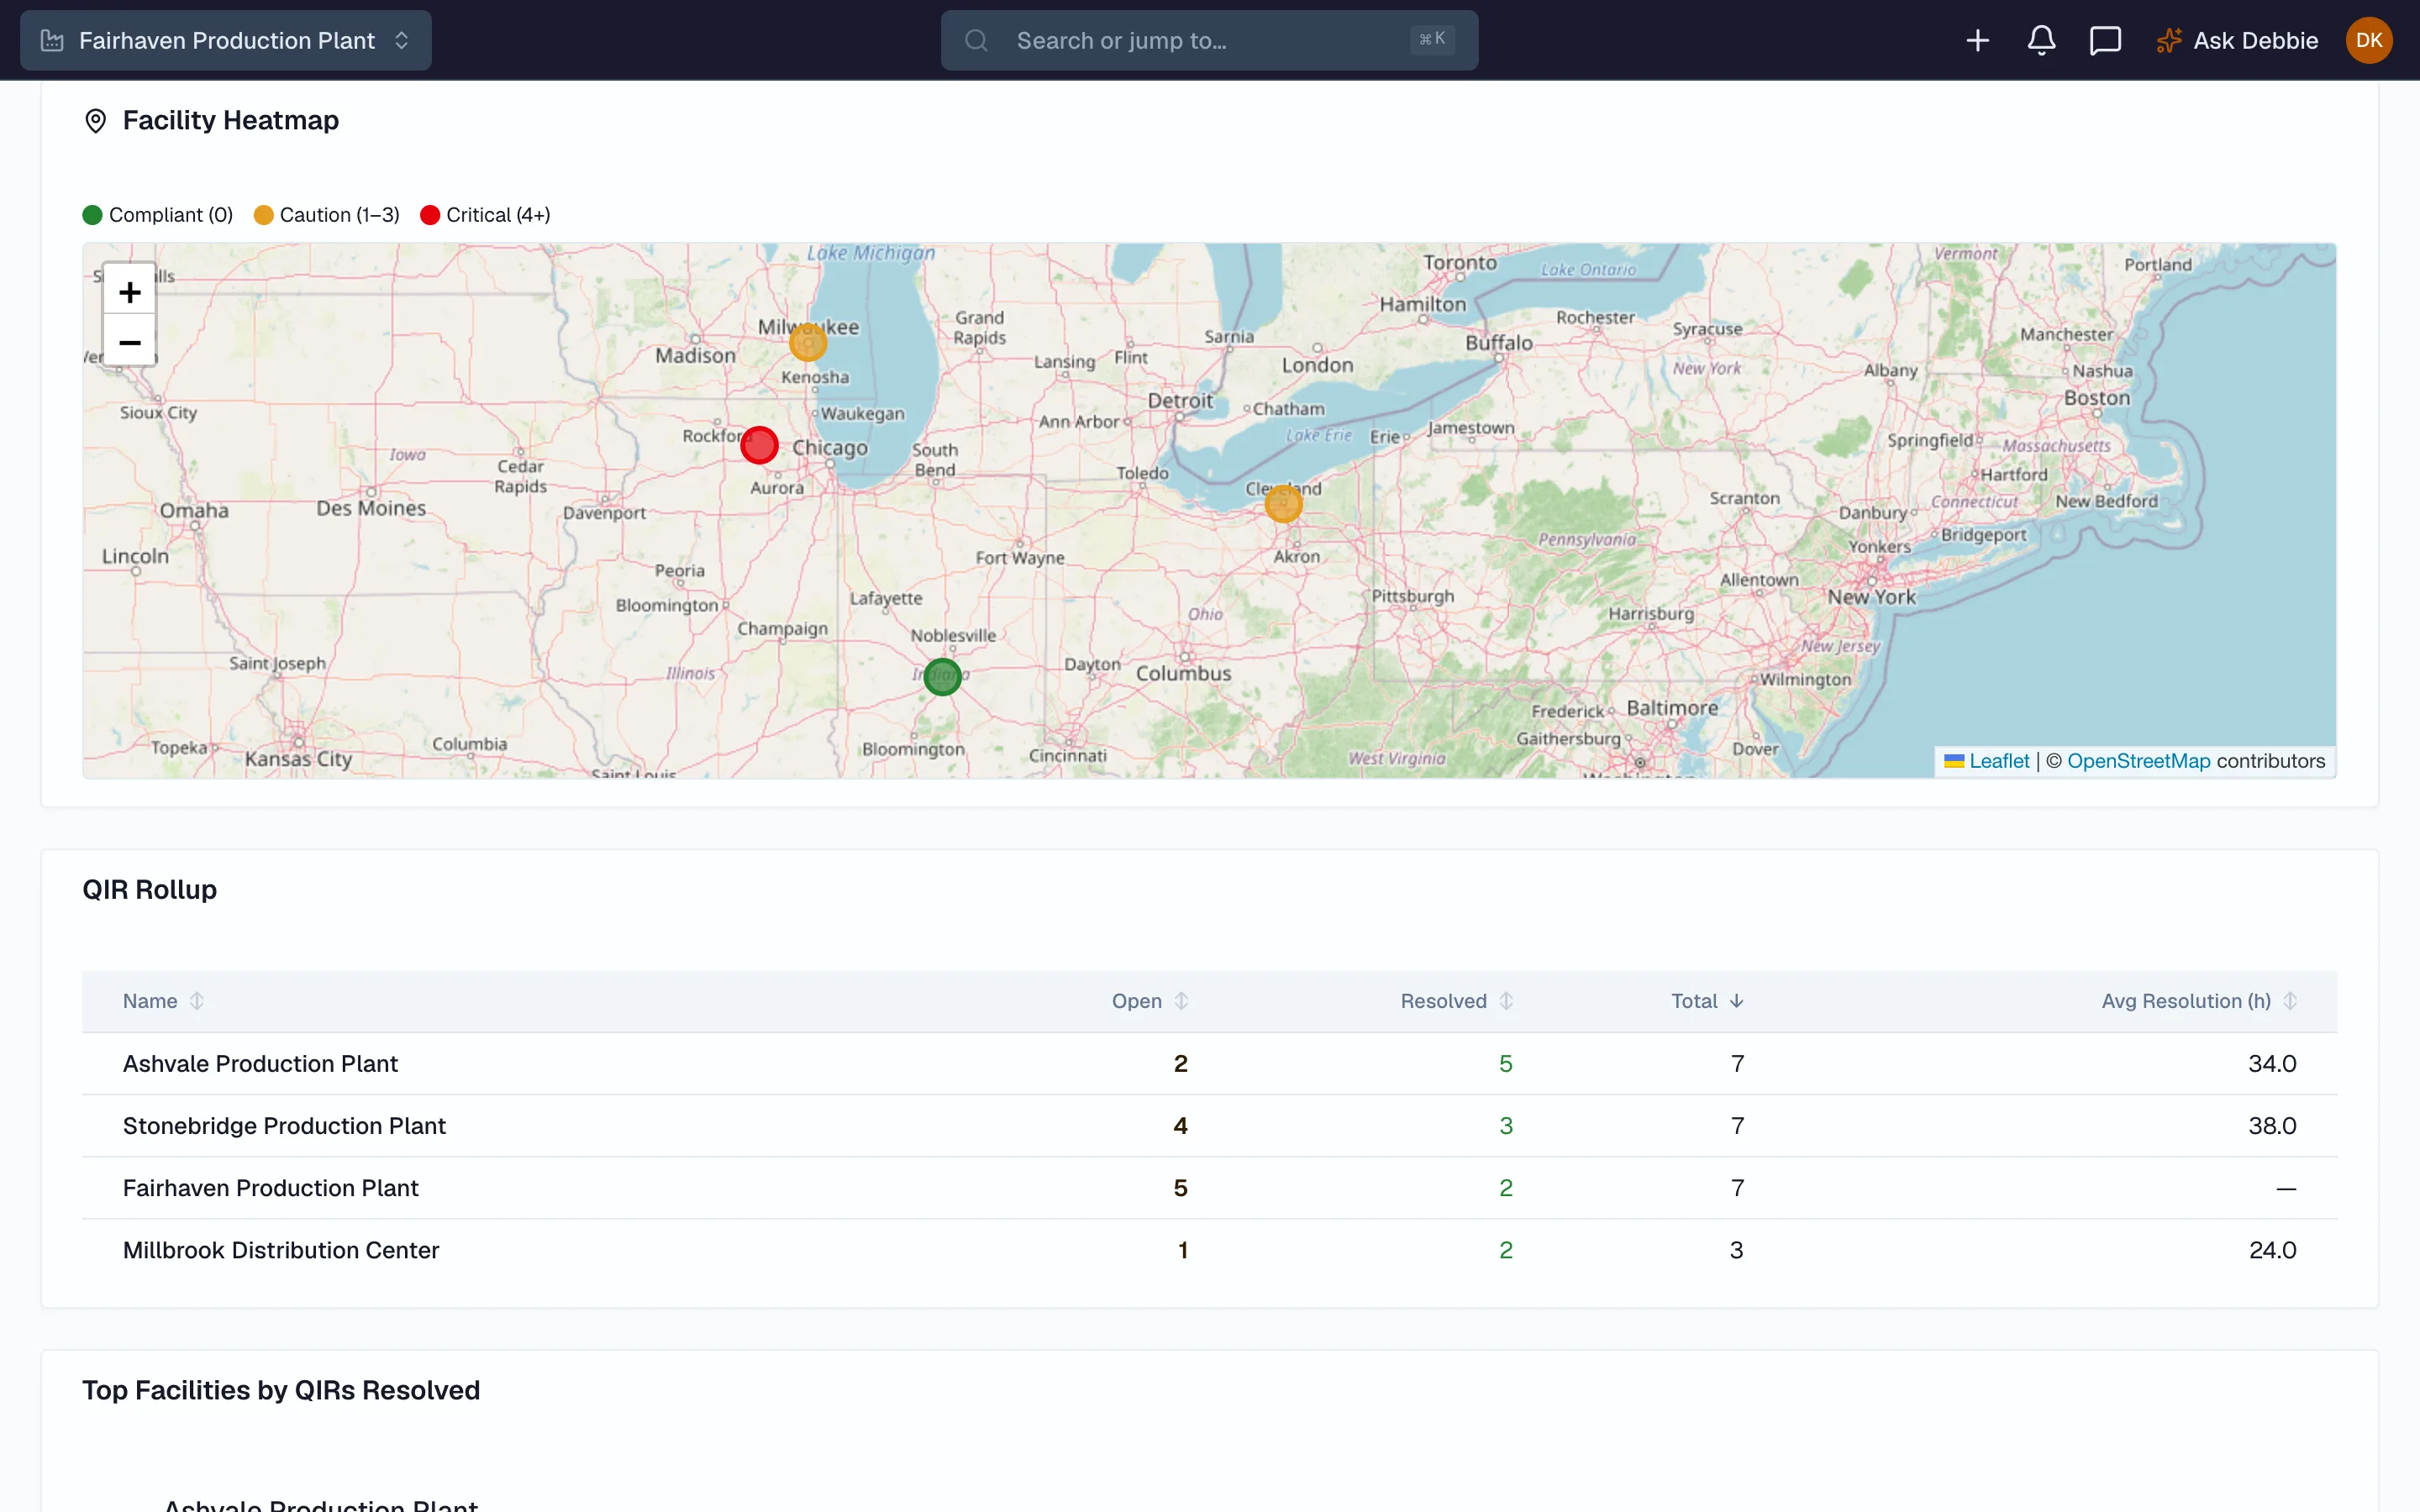Click the Compliant (0) legend item
2420x1512 pixels.
click(158, 215)
